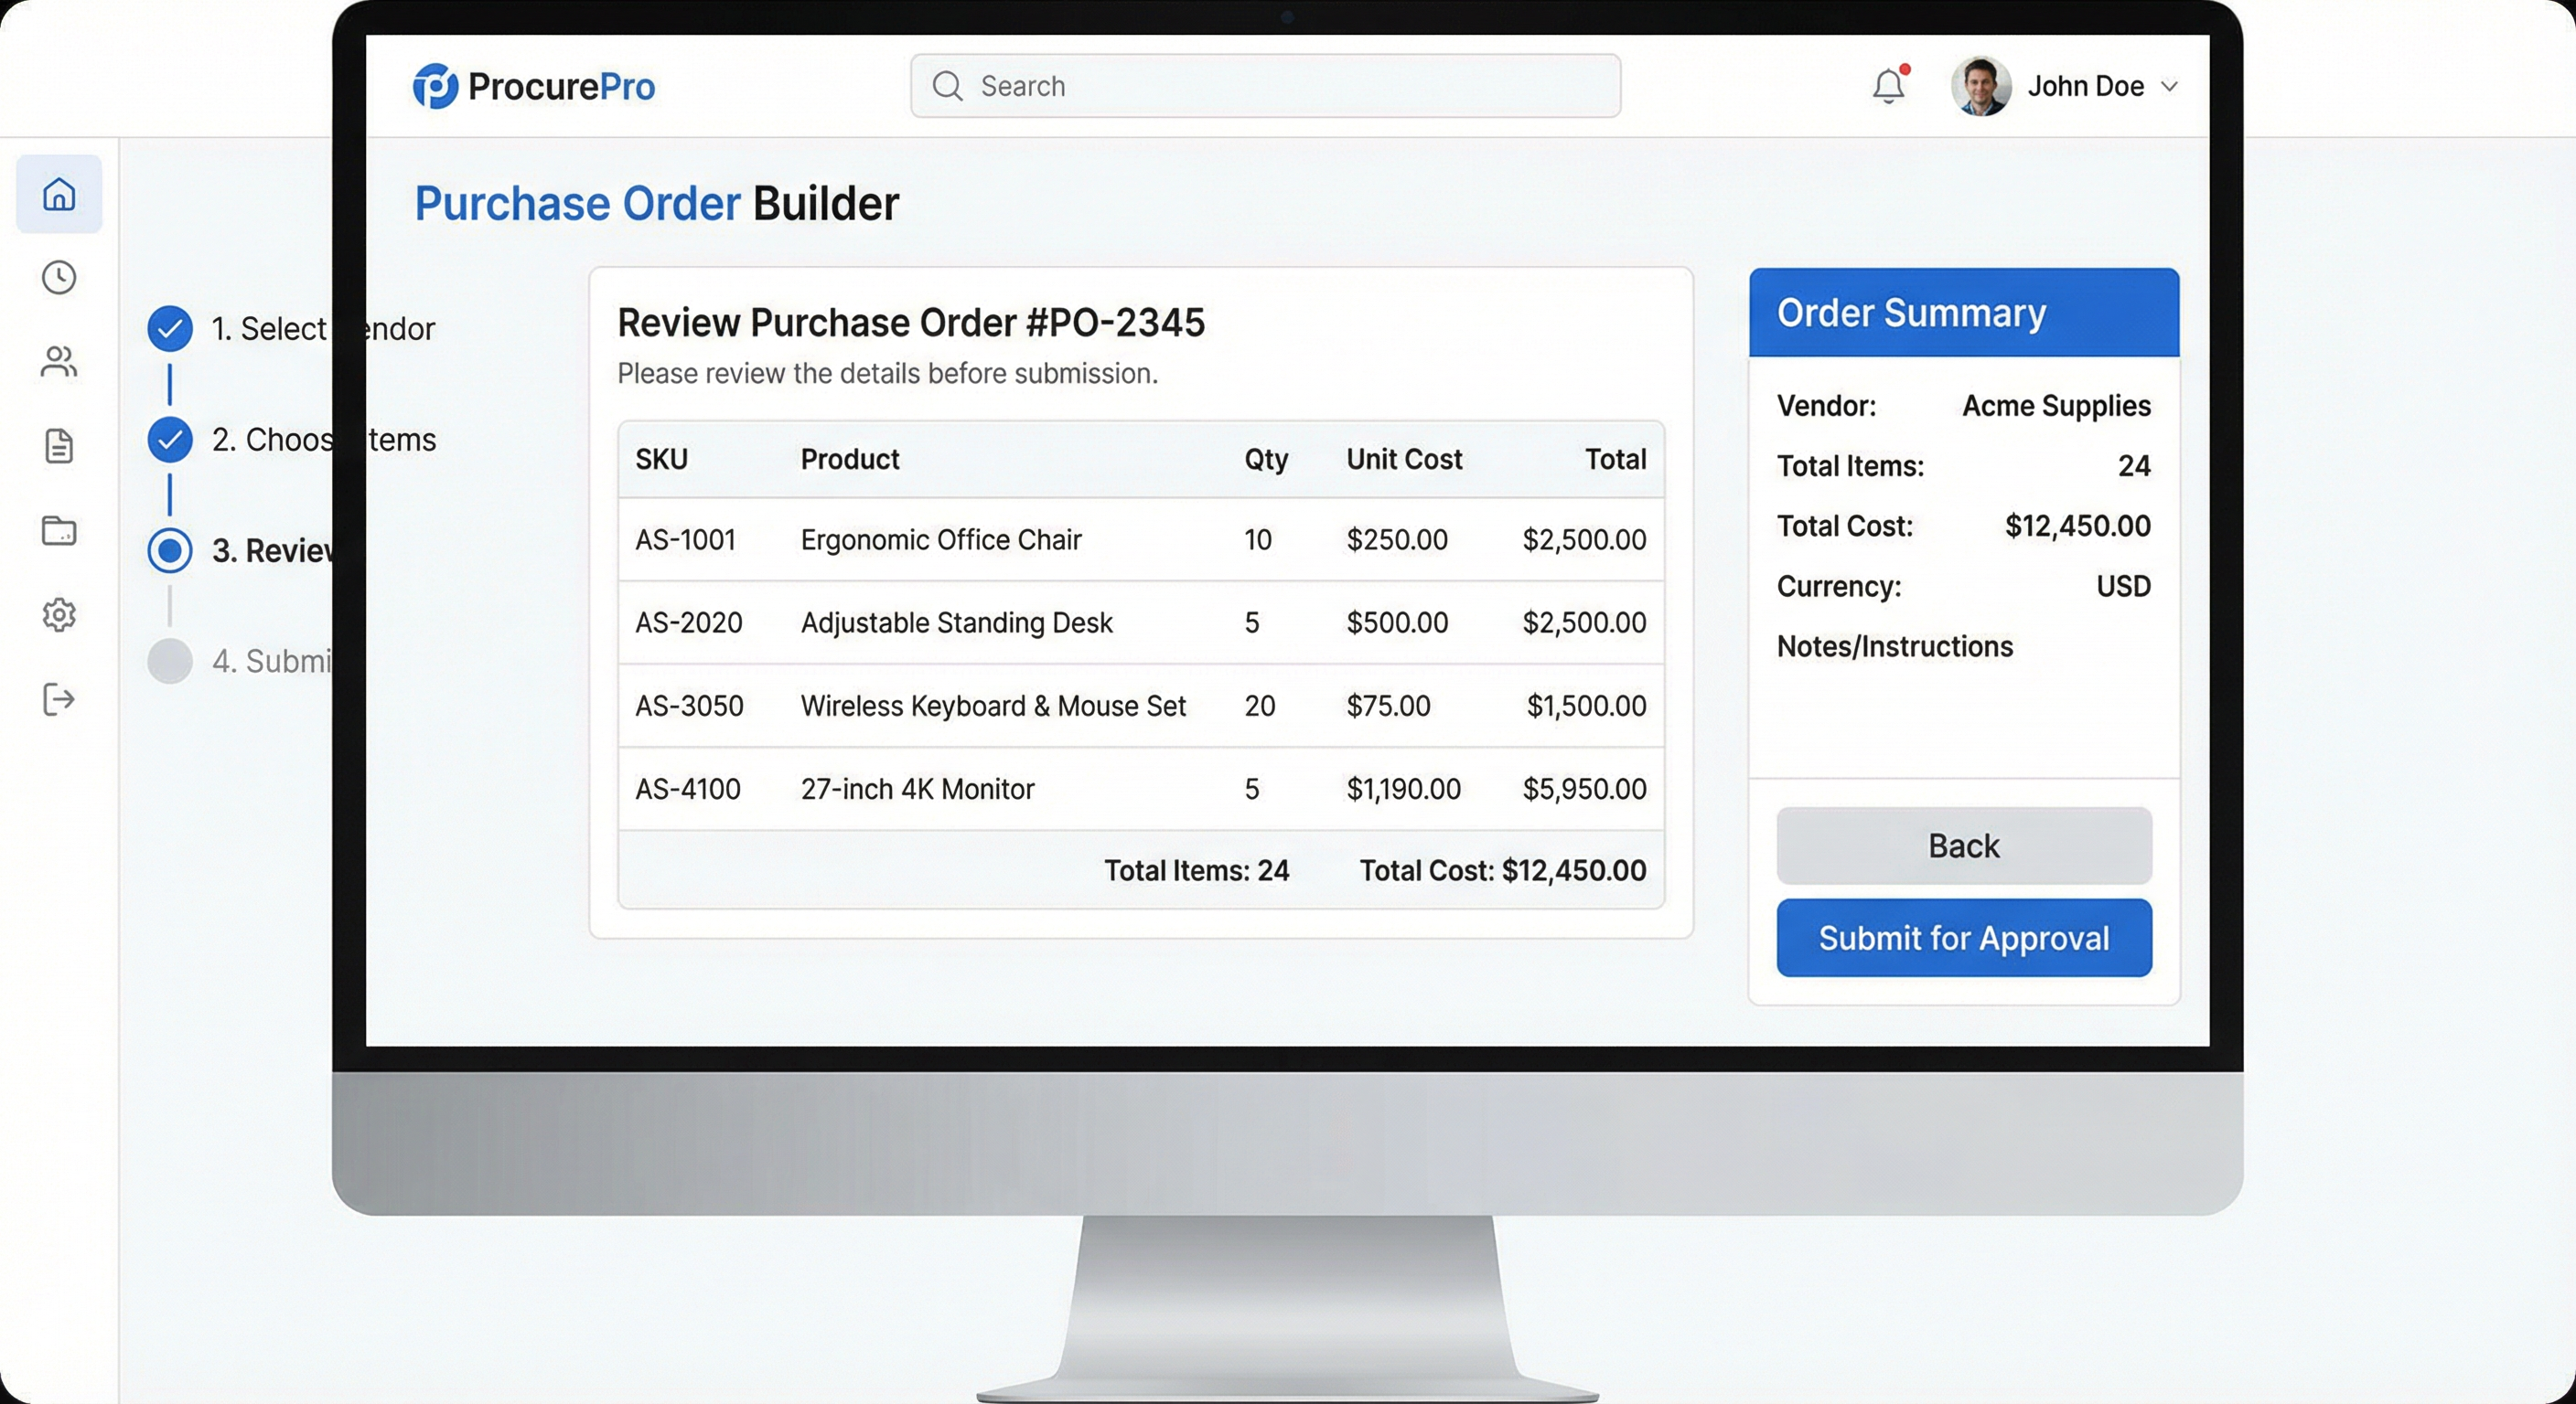Click the Back button
Image resolution: width=2576 pixels, height=1404 pixels.
pos(1962,846)
